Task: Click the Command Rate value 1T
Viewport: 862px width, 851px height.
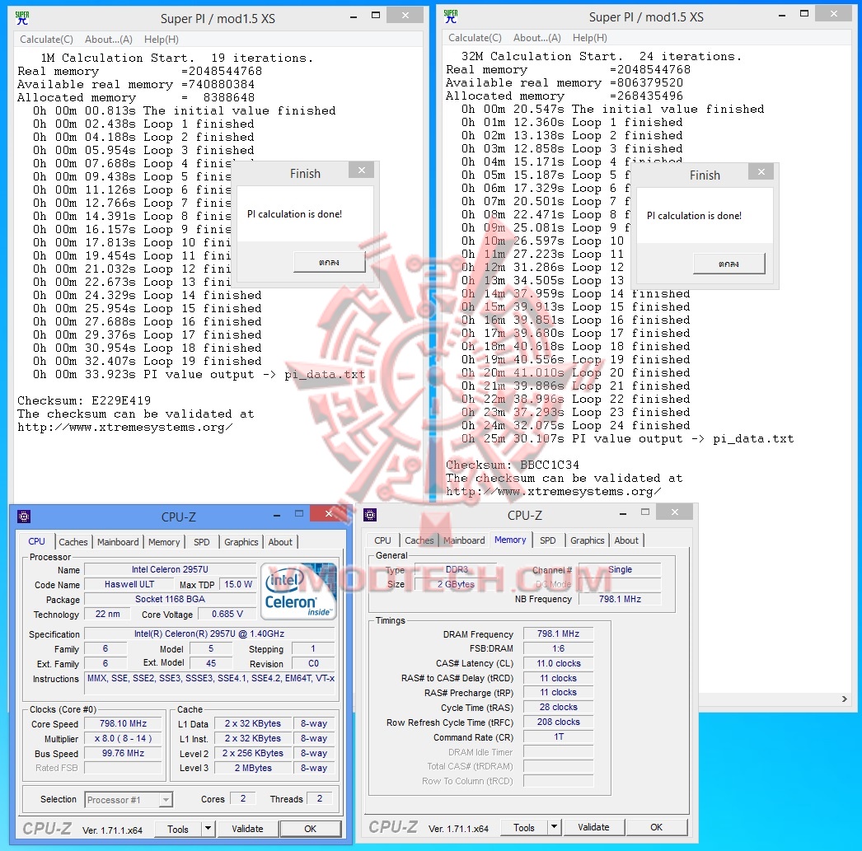Action: coord(558,736)
